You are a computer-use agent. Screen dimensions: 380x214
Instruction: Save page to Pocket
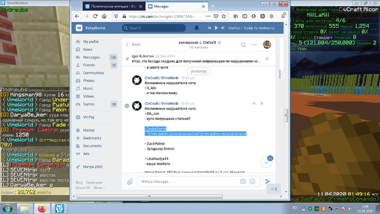click(x=216, y=16)
